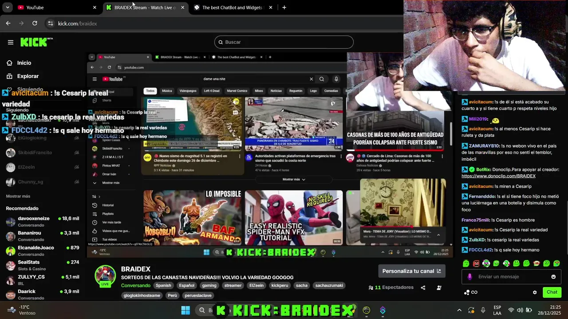Click the user icon beside share
This screenshot has height=319, width=568.
(439, 288)
